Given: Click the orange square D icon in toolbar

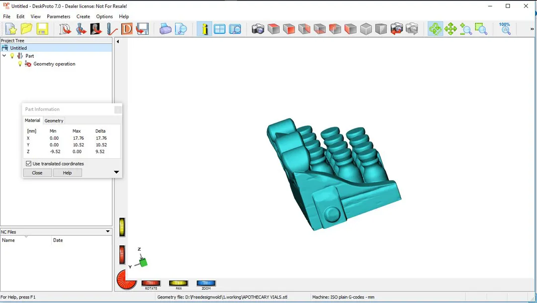Looking at the screenshot, I should click(x=127, y=29).
